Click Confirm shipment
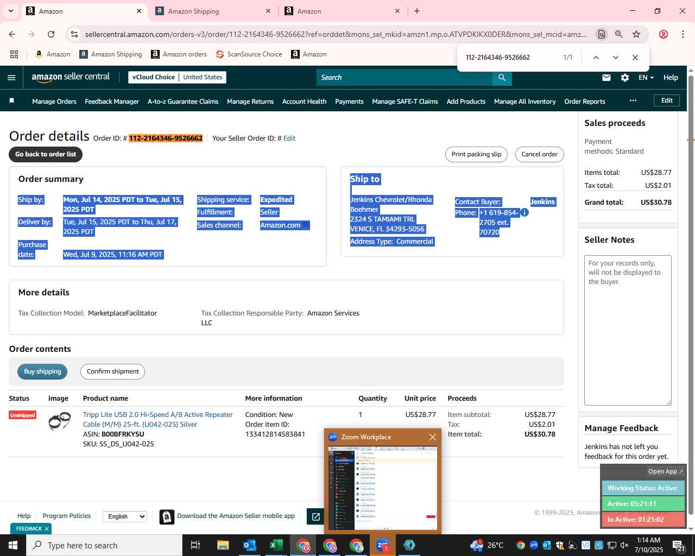The image size is (695, 556). [113, 371]
